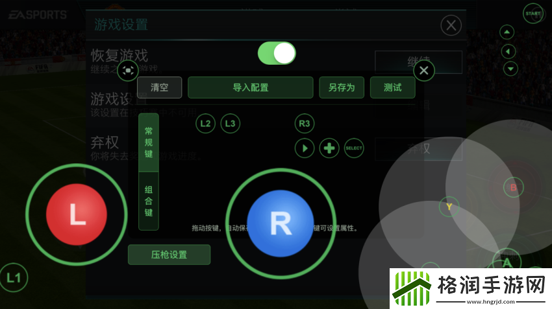Click the move-panel handle icon
Screen dimensions: 552x309
[x=128, y=70]
